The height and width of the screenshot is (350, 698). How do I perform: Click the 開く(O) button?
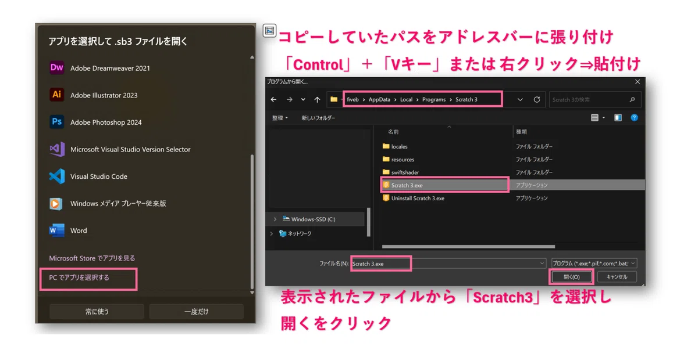pos(571,277)
